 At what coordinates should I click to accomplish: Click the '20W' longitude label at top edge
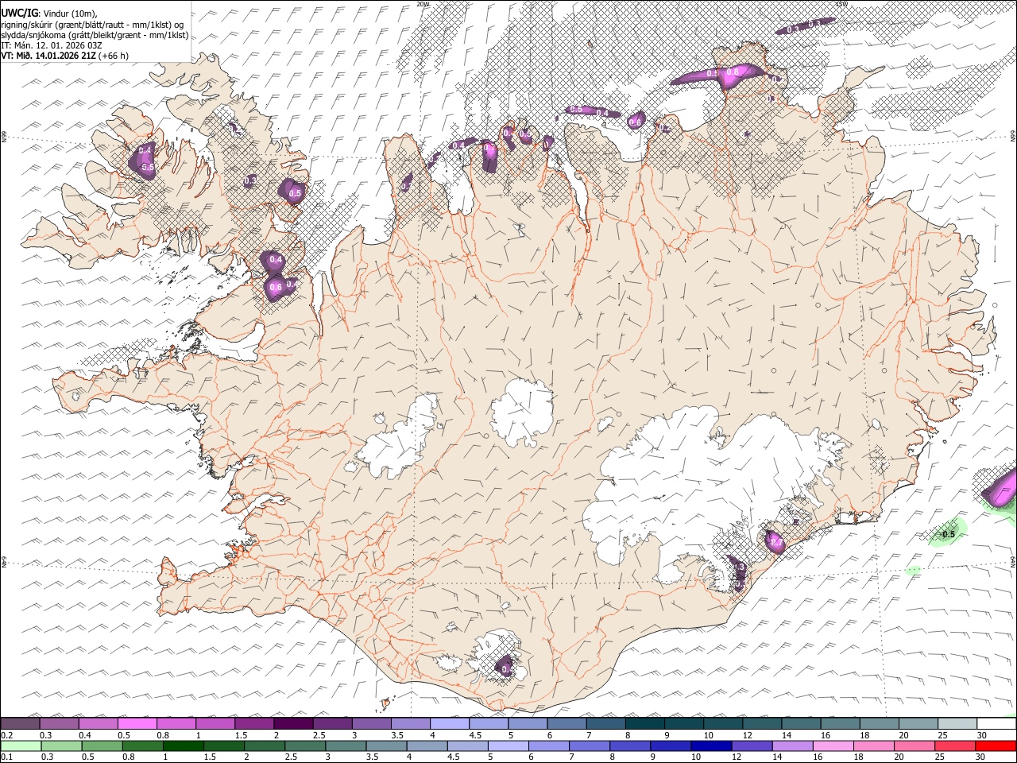pos(423,4)
